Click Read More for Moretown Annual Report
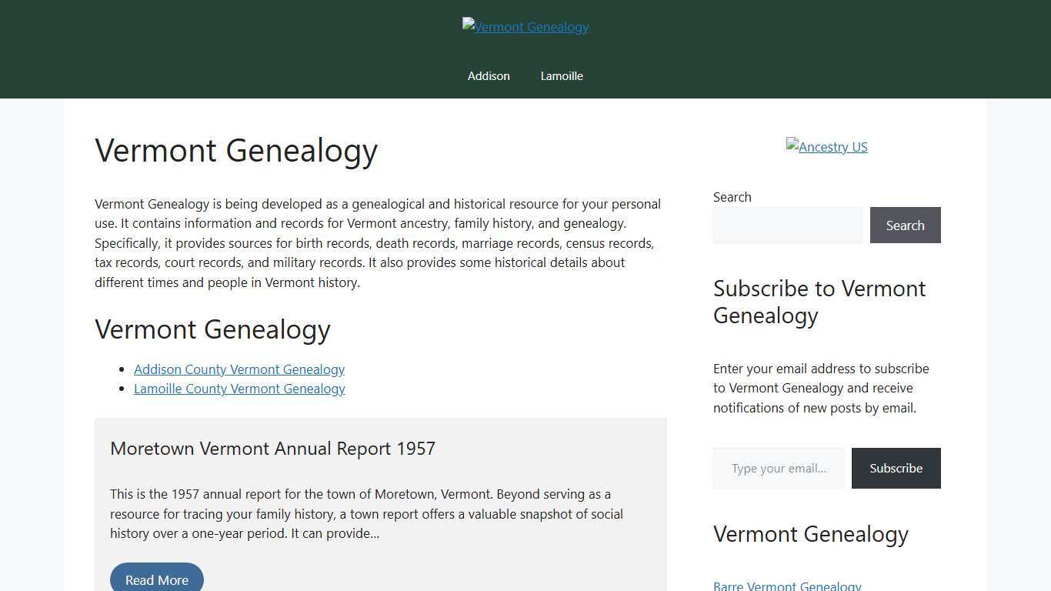Screen dimensions: 1051x591 [157, 579]
